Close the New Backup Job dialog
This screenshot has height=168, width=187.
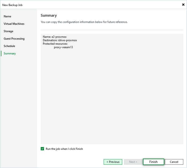point(183,5)
